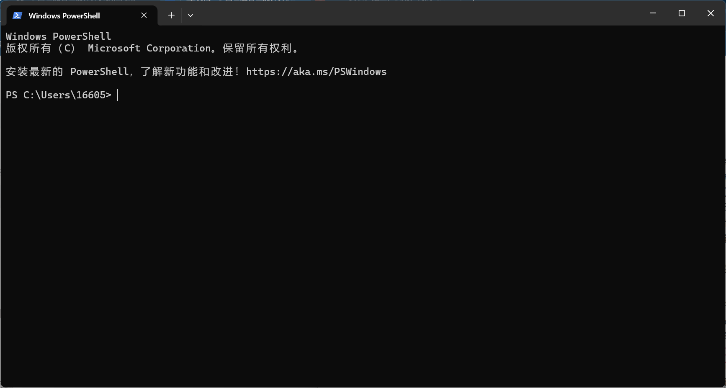Select the Windows PowerShell tab title
This screenshot has height=388, width=726.
pos(64,16)
